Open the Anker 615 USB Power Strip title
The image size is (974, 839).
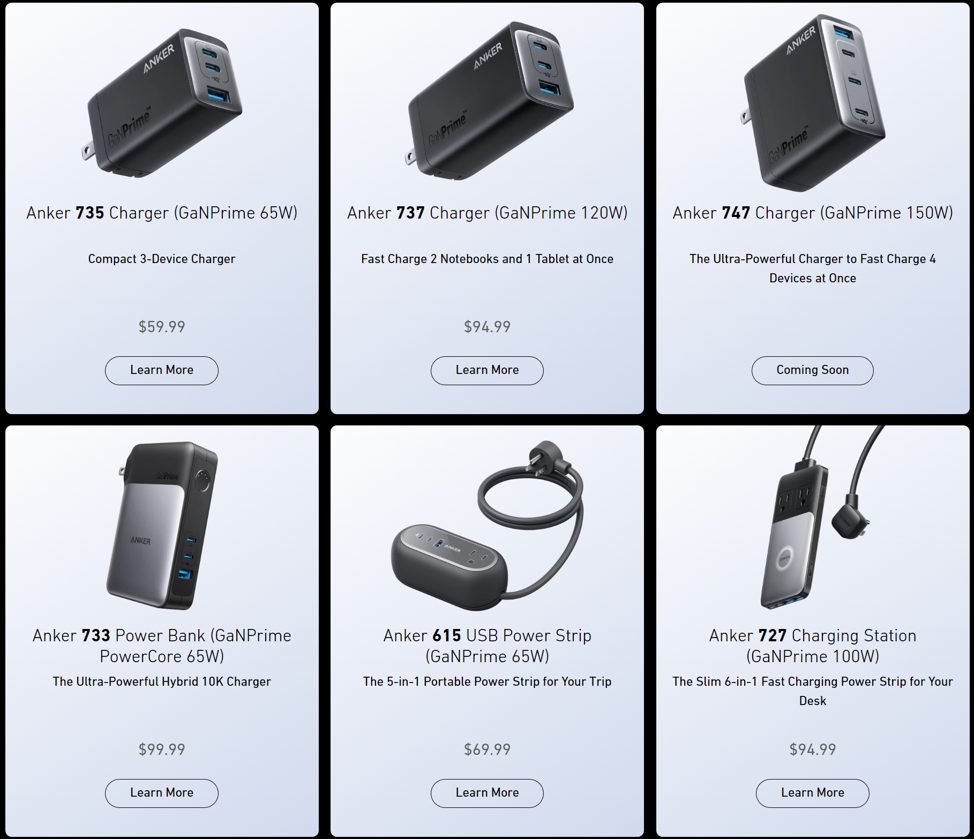(x=487, y=646)
